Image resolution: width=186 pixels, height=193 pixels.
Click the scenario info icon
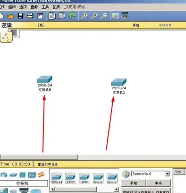click(126, 174)
